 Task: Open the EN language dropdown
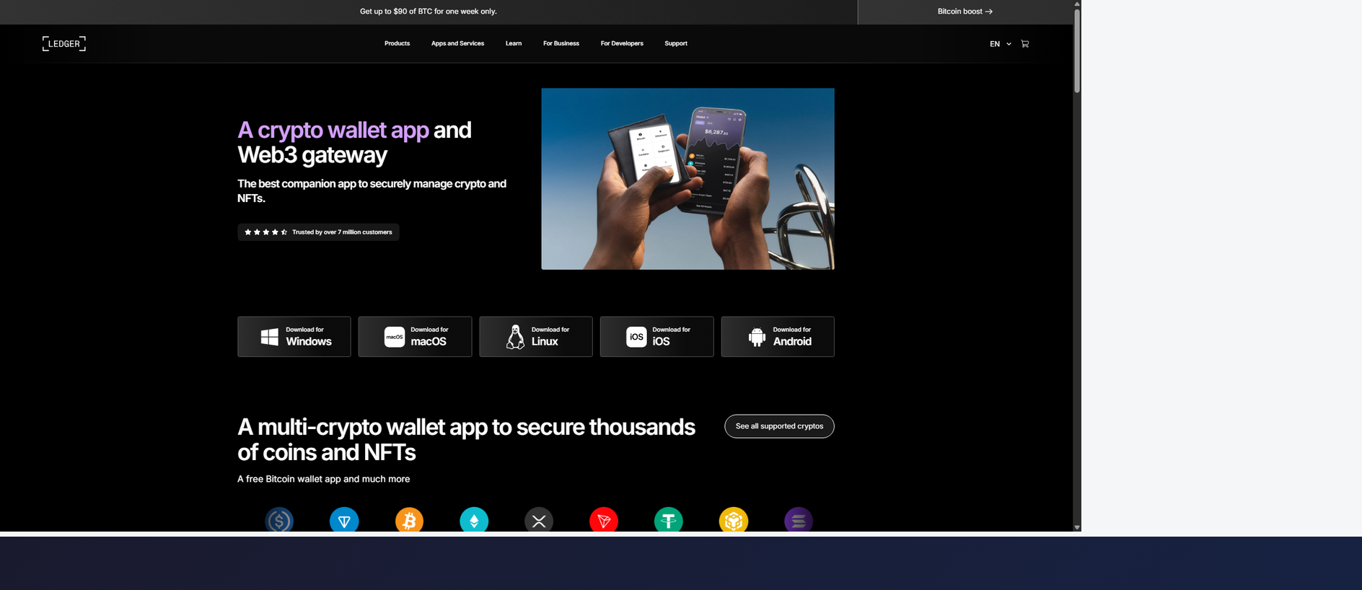1000,44
